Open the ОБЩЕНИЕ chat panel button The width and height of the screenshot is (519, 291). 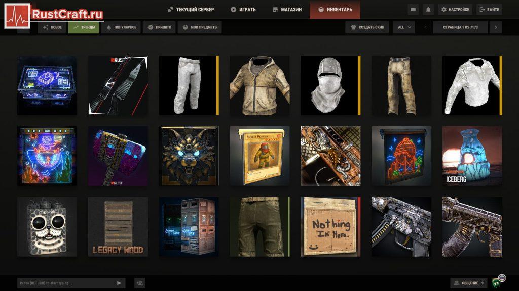coord(469,283)
